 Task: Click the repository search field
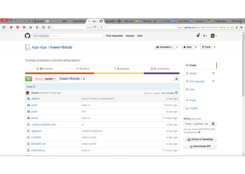point(76,36)
